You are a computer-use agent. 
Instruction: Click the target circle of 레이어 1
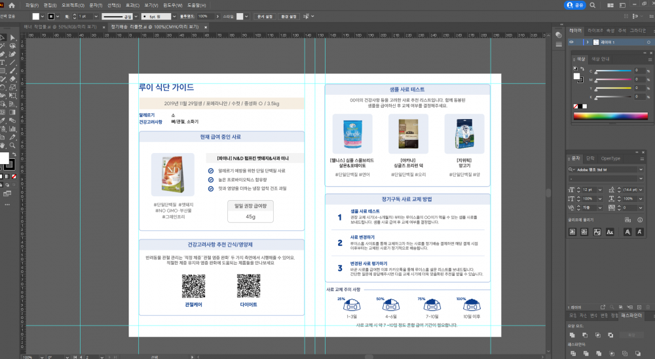pos(648,42)
